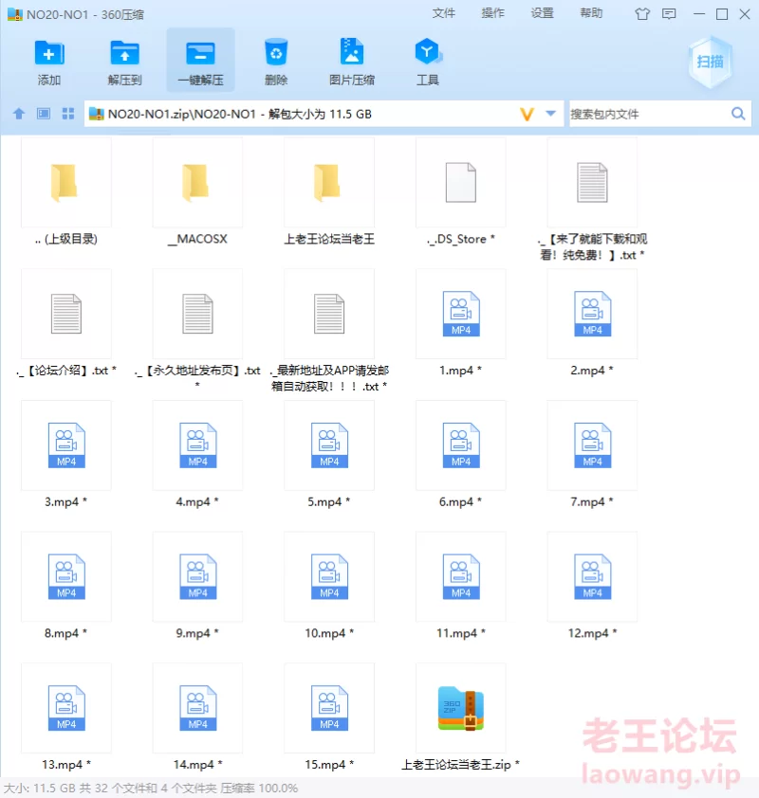Open the 工具 (Tools) icon
Screen dimensions: 759x798
(x=427, y=61)
